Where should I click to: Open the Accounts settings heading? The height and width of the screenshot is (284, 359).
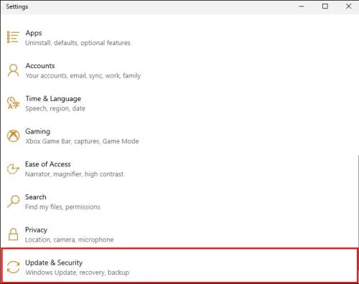point(40,66)
